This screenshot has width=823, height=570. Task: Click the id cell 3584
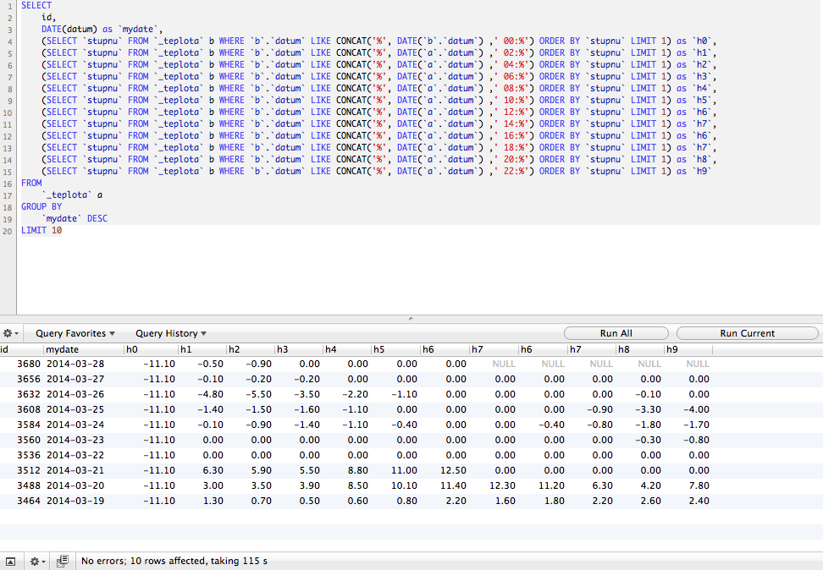28,425
